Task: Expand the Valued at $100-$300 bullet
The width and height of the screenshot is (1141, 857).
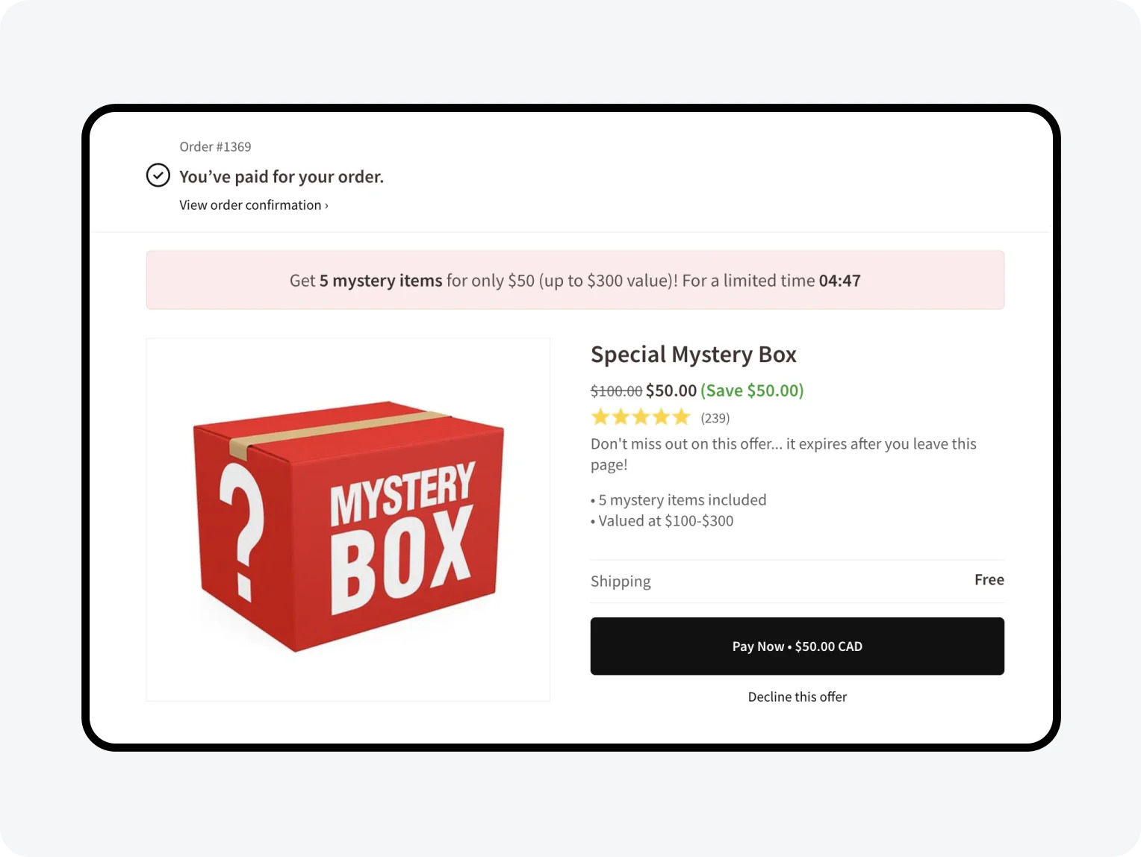Action: point(662,520)
